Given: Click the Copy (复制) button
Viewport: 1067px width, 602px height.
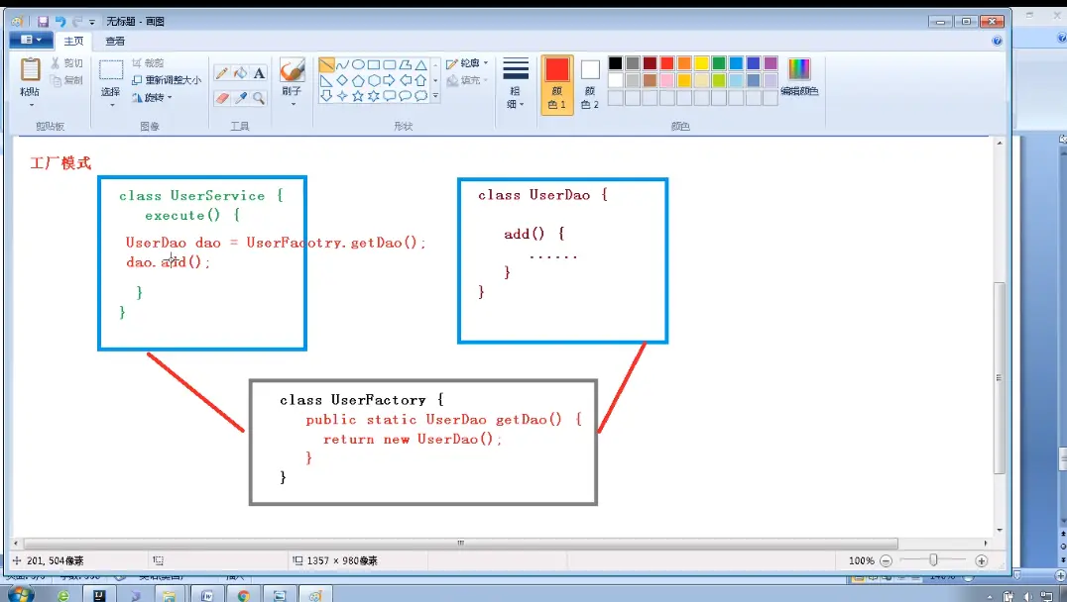Looking at the screenshot, I should pyautogui.click(x=66, y=80).
